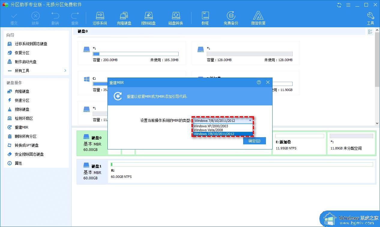The image size is (380, 227).
Task: Open the 磁盘转换 disk convert tool
Action: tap(176, 18)
